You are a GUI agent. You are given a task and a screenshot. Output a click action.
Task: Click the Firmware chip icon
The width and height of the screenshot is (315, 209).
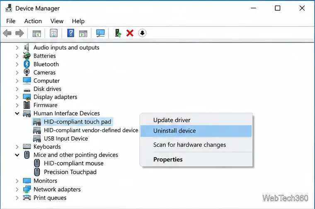click(x=27, y=105)
